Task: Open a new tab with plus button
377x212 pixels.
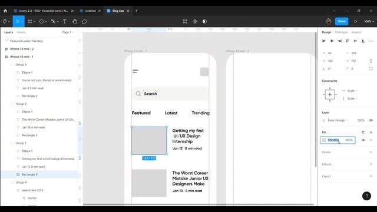Action: click(136, 11)
